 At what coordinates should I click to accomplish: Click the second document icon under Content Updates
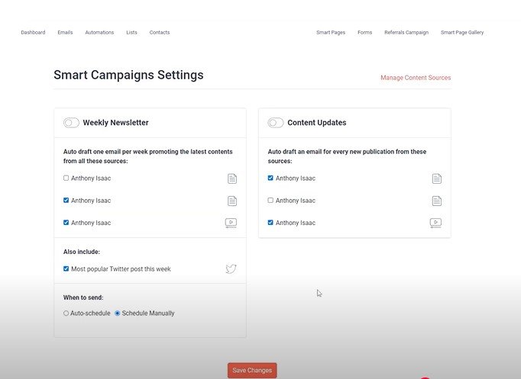tap(437, 201)
